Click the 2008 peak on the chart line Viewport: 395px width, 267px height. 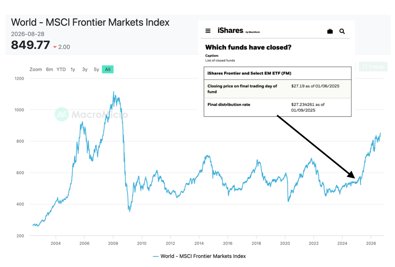coord(113,92)
